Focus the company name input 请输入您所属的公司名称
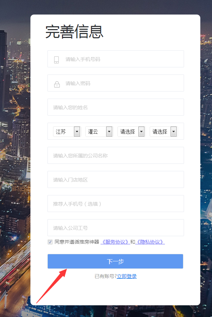This screenshot has height=317, width=212. [116, 155]
